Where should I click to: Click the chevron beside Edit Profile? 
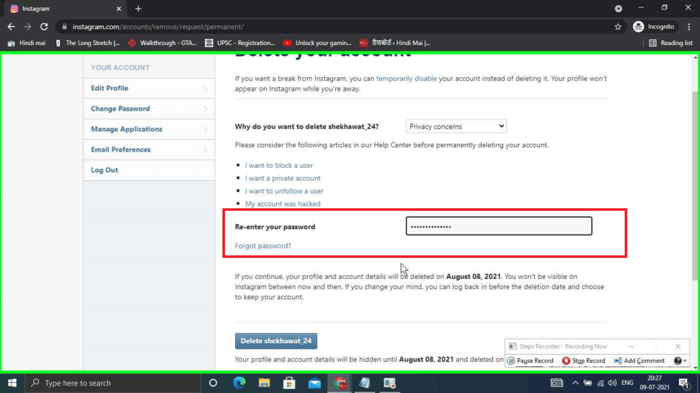coord(205,89)
